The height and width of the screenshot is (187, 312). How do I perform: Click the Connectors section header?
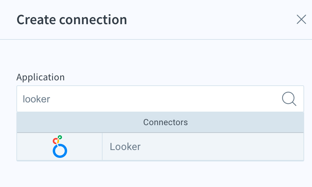coord(160,122)
